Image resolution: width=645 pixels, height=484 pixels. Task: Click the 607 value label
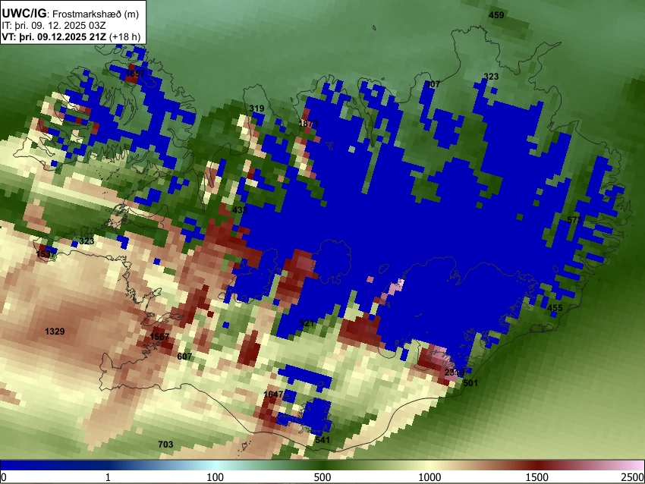click(x=184, y=357)
